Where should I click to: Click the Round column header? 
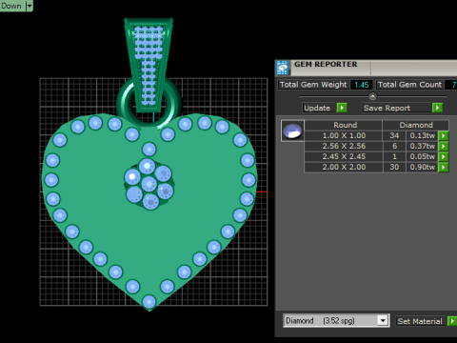344,125
